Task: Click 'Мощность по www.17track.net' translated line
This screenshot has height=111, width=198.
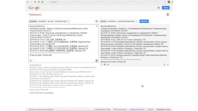Action: [113, 62]
